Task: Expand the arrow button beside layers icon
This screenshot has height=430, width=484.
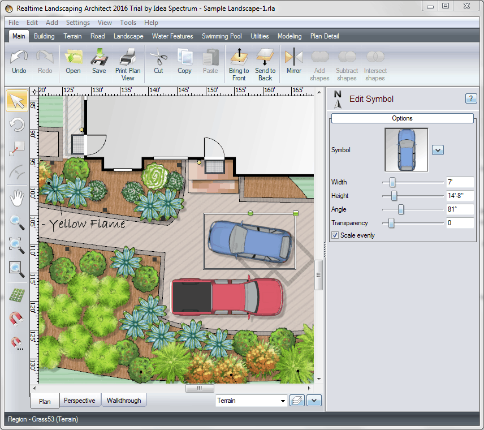Action: coord(313,401)
